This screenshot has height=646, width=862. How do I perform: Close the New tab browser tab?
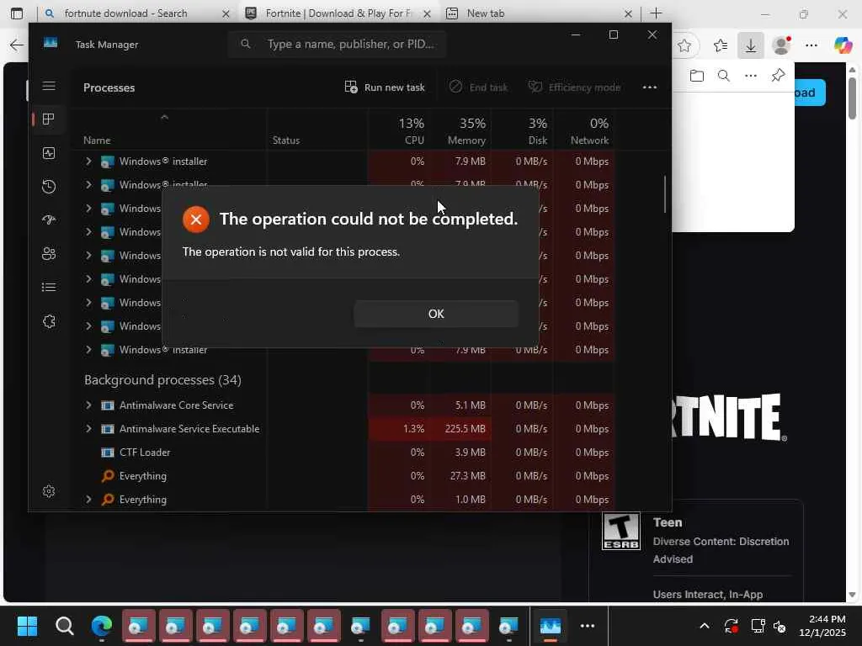(x=628, y=13)
